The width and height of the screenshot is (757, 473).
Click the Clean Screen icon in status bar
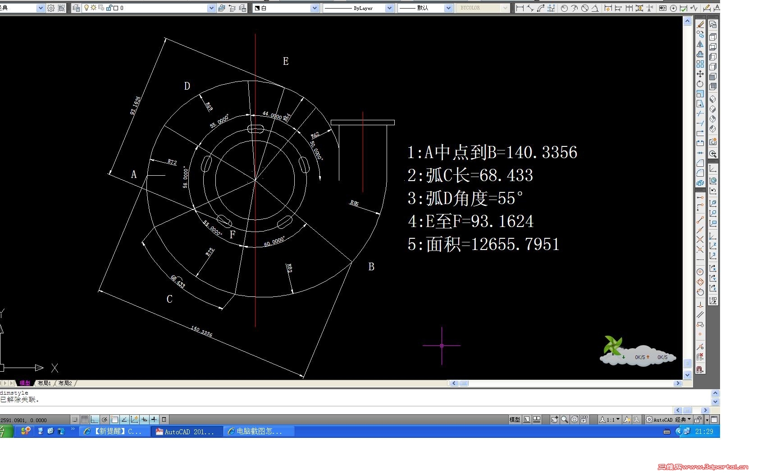(x=714, y=419)
